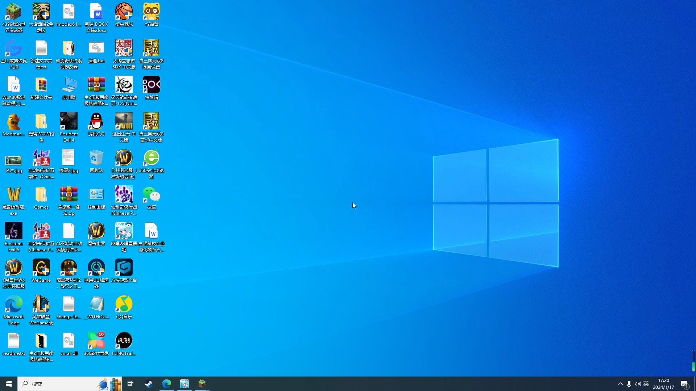Open Edge from the taskbar
Viewport: 696px width, 391px height.
[x=167, y=384]
